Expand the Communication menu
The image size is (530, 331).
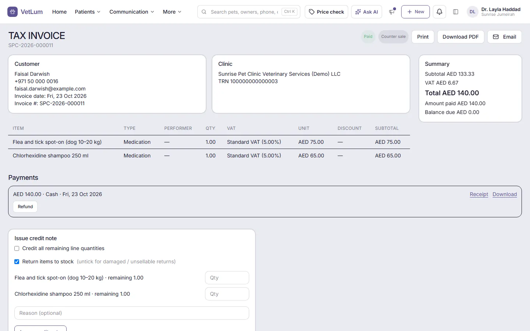132,12
